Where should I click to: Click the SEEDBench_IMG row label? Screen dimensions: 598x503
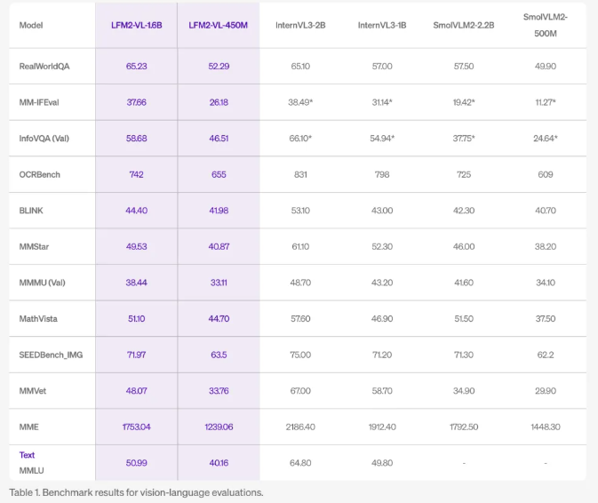(x=51, y=355)
